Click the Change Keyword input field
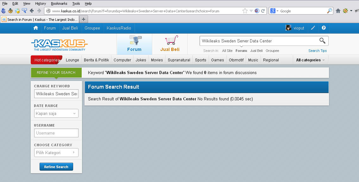This screenshot has width=359, height=182. click(x=56, y=94)
